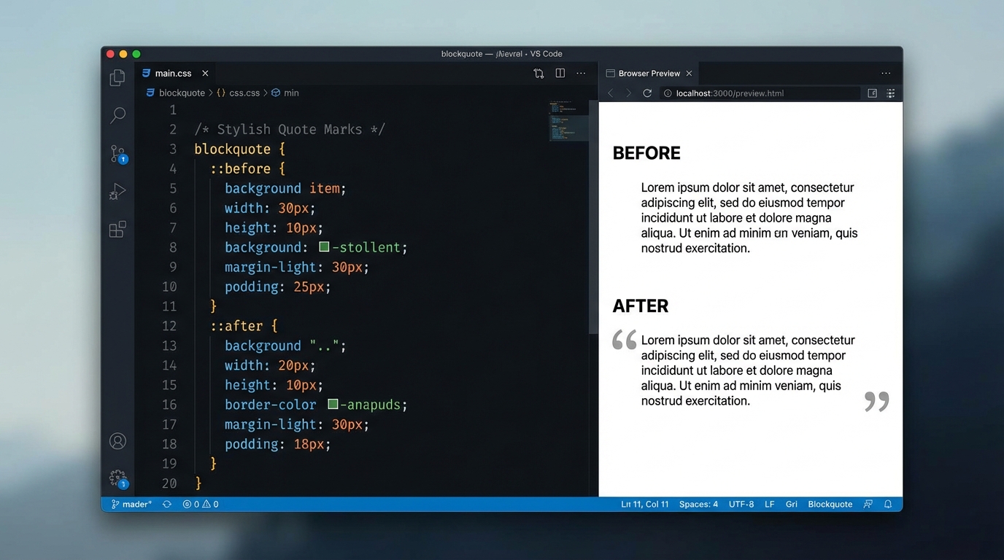Open the Source Control view
The image size is (1004, 560).
[117, 153]
